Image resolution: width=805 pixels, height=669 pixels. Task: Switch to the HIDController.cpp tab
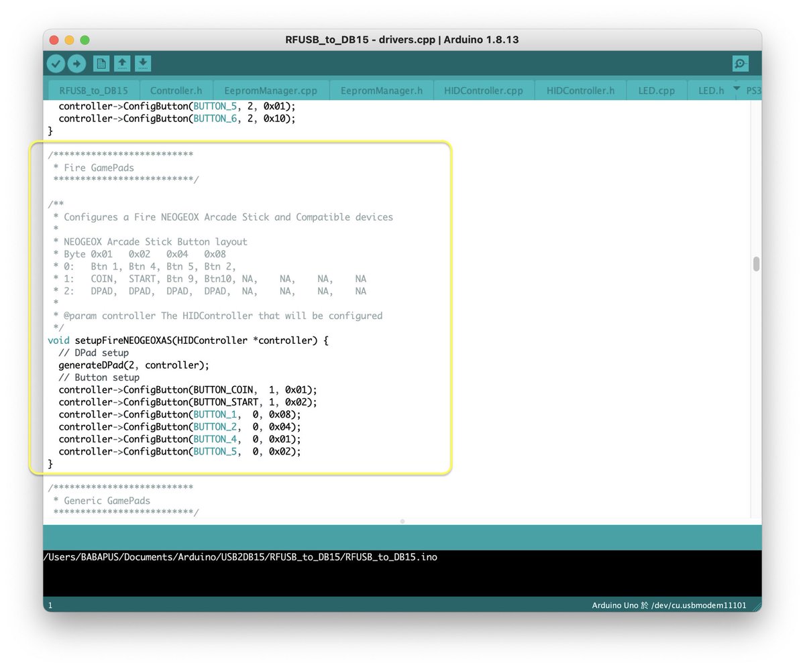[484, 90]
